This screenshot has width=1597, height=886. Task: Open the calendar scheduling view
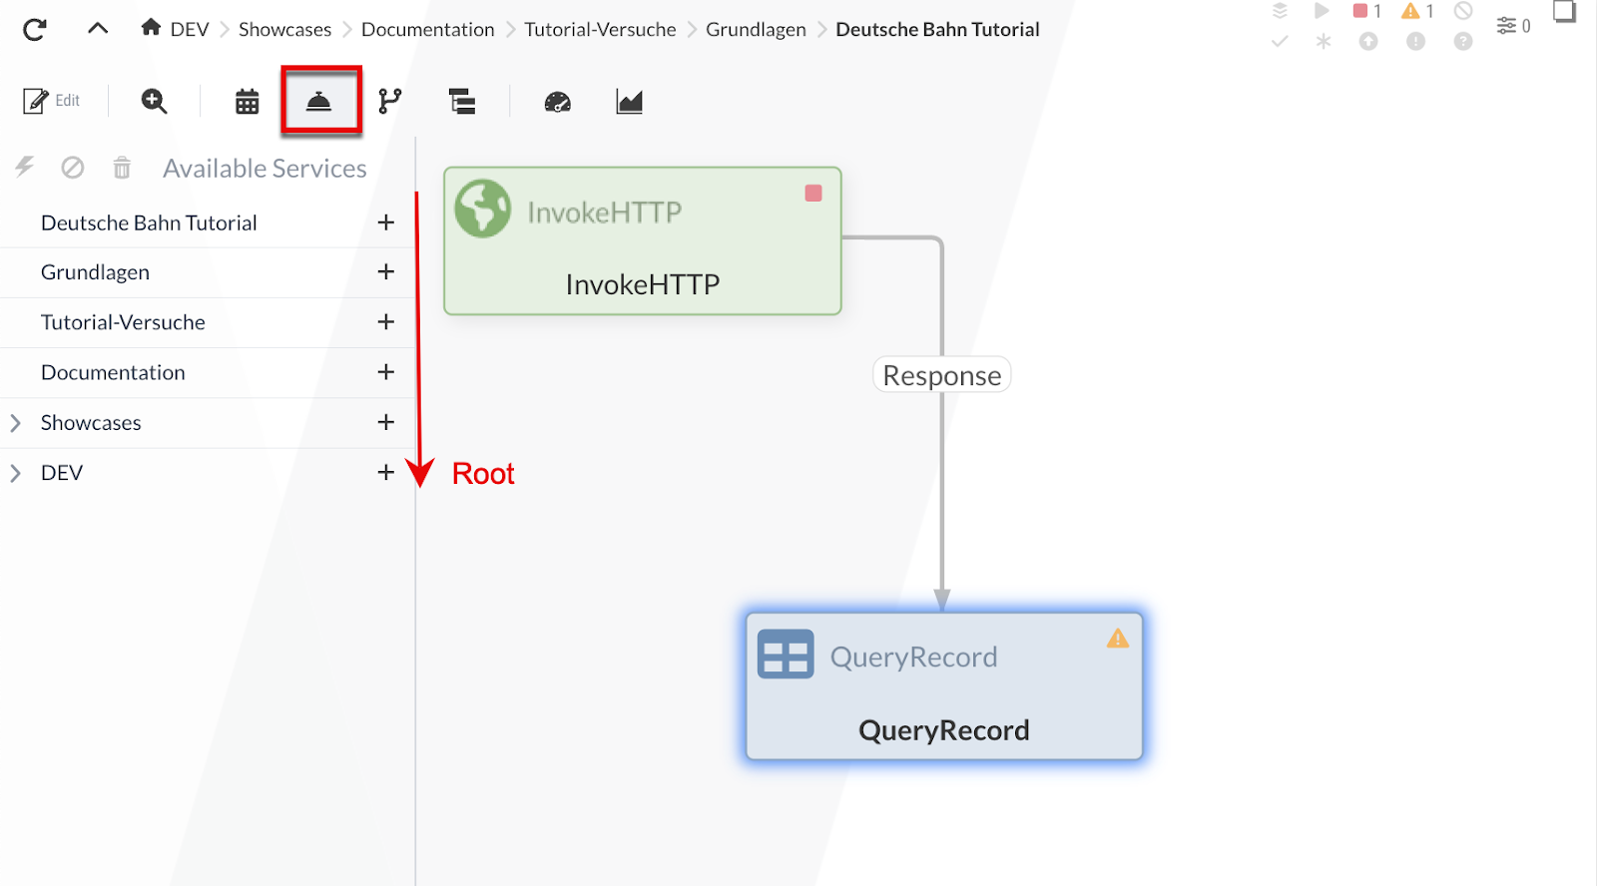[x=247, y=101]
